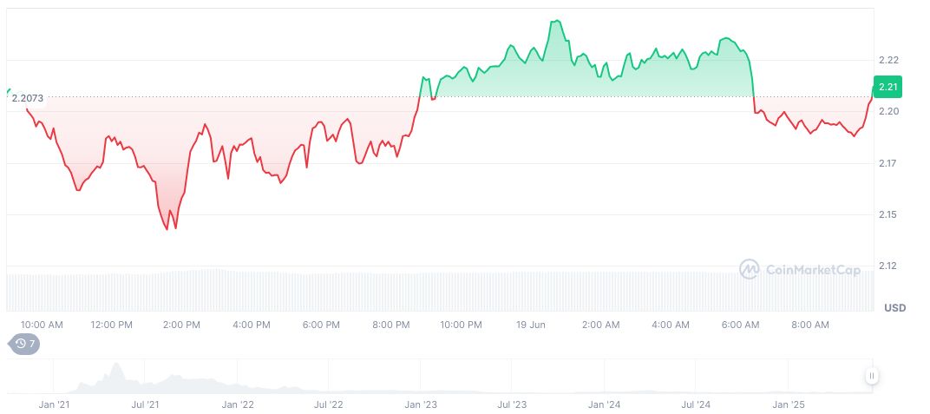Select the Jan '21 marker on the navigator
The image size is (930, 414).
point(54,404)
